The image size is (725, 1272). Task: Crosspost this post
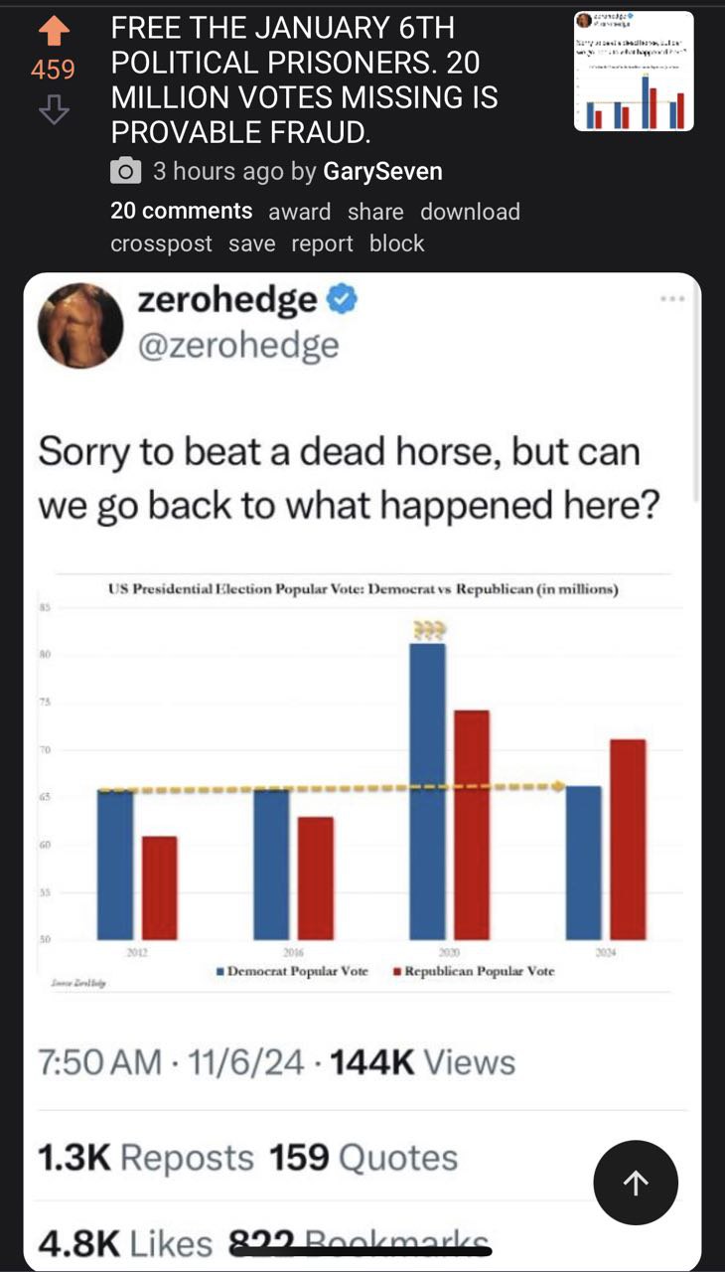[161, 243]
